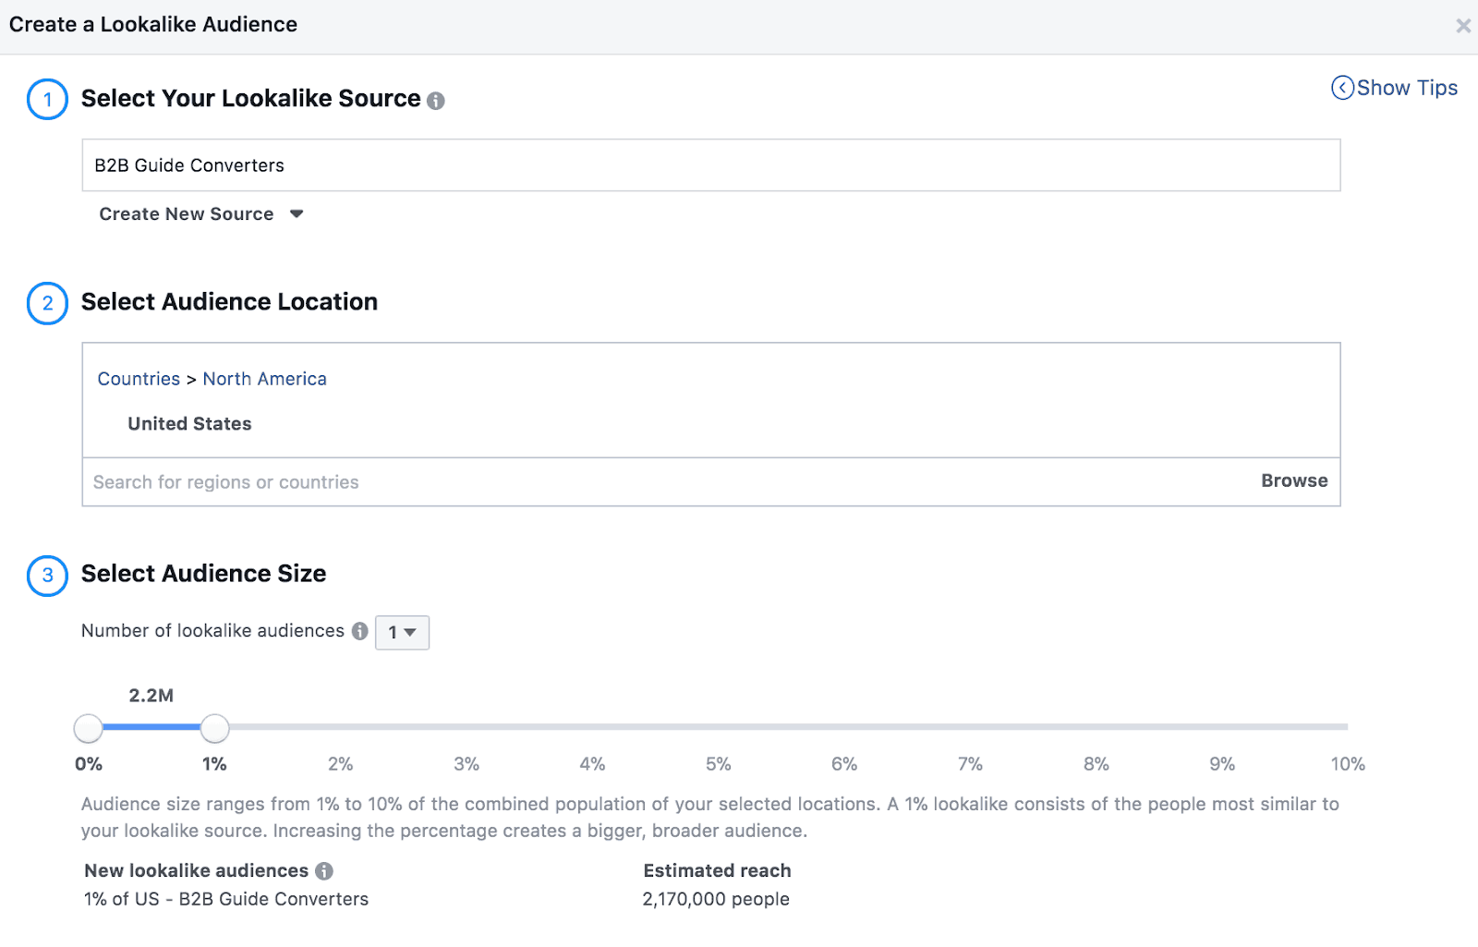Open the North America breadcrumb link
The width and height of the screenshot is (1478, 947).
[x=264, y=379]
